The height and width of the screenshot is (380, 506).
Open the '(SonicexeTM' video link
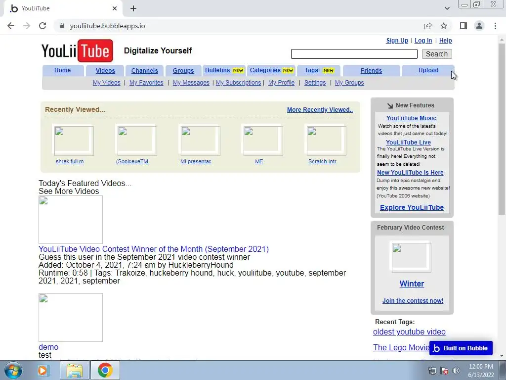click(132, 161)
